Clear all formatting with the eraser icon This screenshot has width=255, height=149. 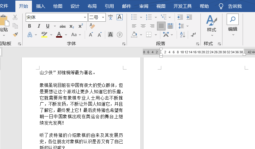click(x=92, y=26)
